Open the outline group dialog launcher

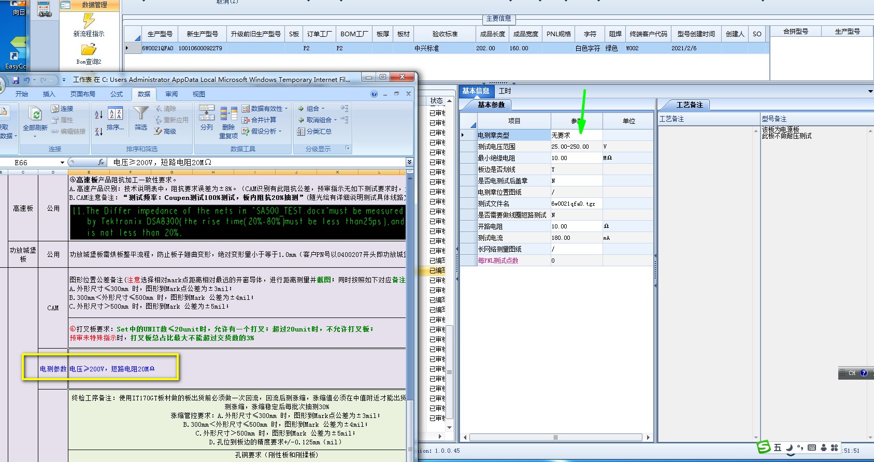coord(348,149)
